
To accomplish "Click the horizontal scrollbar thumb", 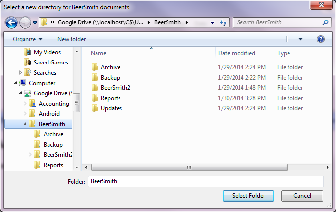I will 189,167.
